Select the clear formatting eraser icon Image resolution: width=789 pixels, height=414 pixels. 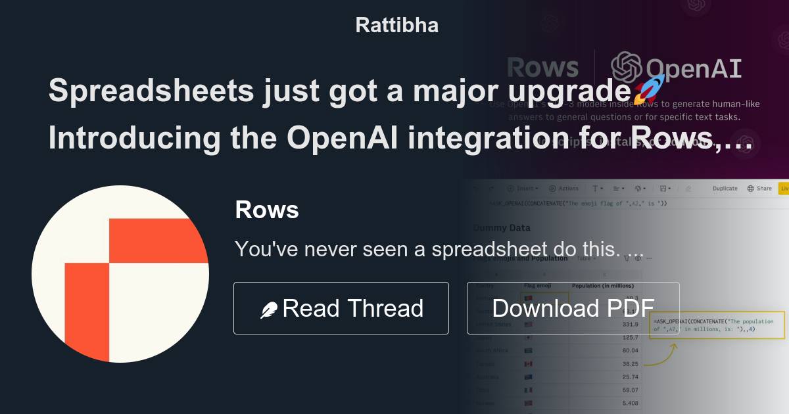(x=688, y=188)
